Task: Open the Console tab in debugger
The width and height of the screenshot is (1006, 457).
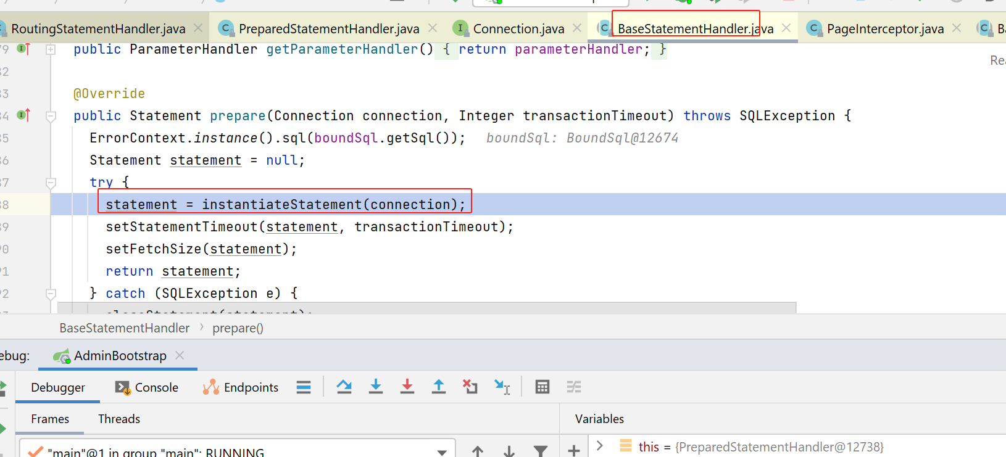Action: click(x=148, y=387)
